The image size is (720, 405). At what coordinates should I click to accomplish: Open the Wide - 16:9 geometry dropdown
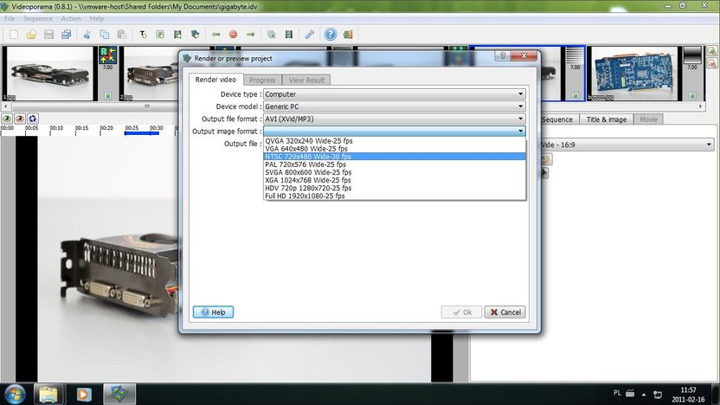point(627,145)
